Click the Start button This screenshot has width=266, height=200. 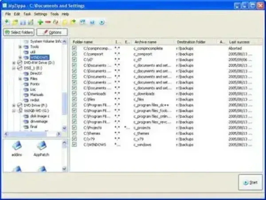pos(250,182)
